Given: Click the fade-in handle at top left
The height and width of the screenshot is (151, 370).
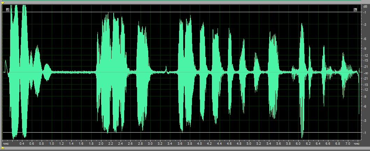Looking at the screenshot, I should click(8, 10).
